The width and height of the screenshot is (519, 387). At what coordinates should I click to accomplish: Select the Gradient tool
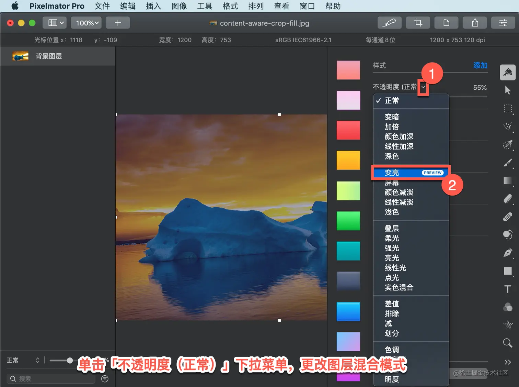point(508,181)
